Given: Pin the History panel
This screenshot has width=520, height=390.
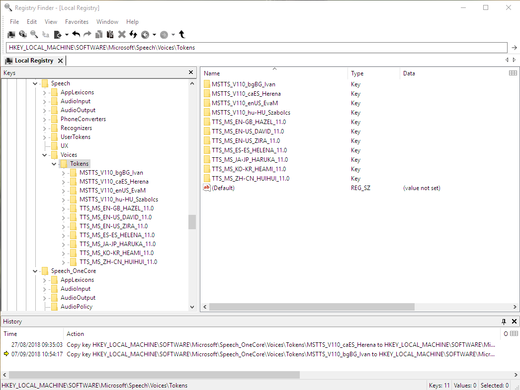Looking at the screenshot, I should (504, 322).
